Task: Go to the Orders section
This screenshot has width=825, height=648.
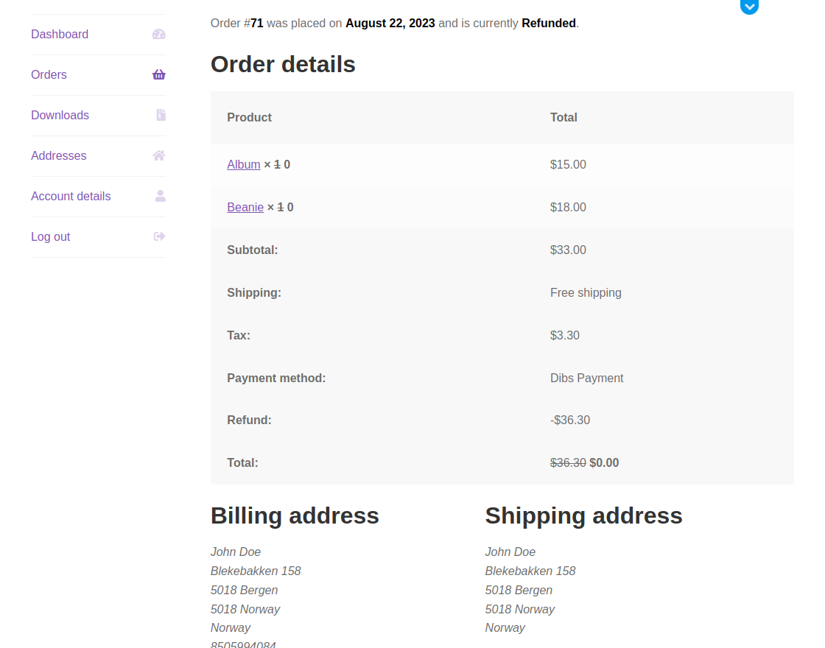Action: [x=49, y=74]
